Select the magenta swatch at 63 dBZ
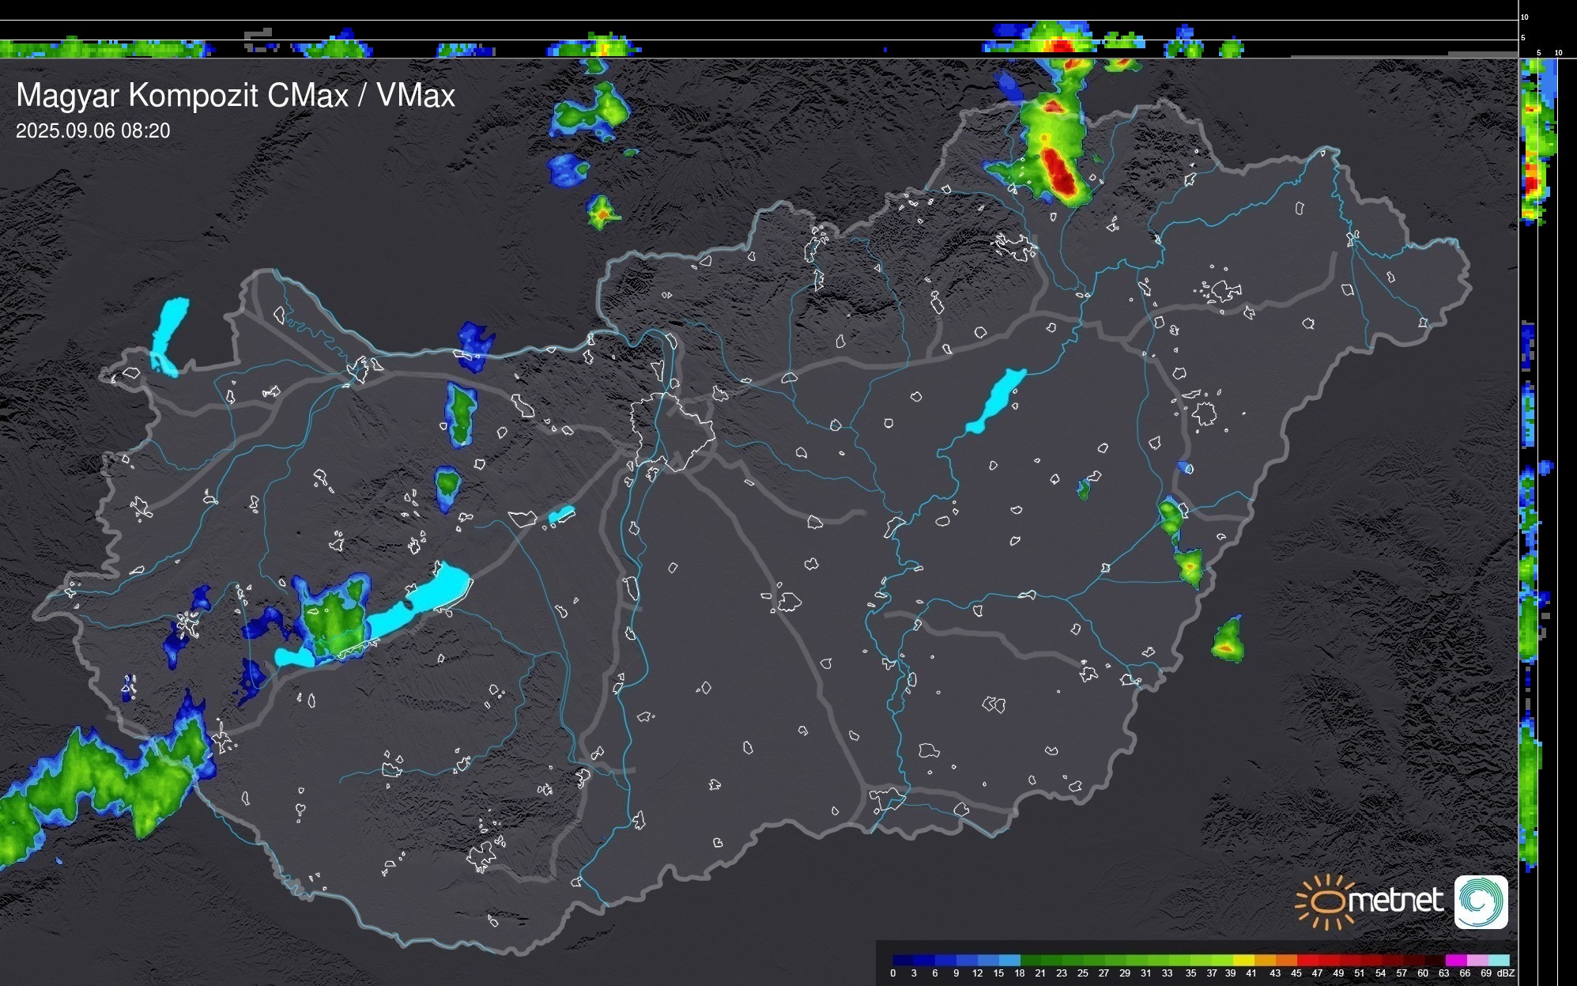1577x986 pixels. coord(1455,960)
